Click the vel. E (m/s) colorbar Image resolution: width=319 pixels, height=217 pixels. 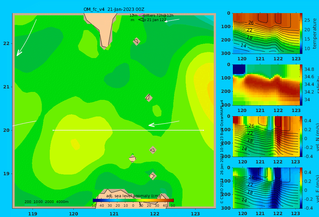[301, 188]
